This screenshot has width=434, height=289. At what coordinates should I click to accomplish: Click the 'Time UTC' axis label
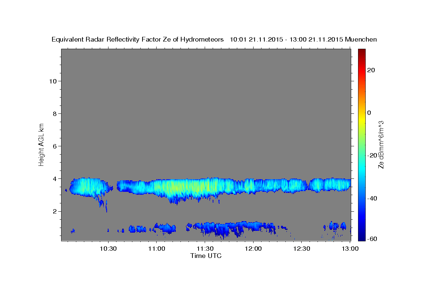click(206, 256)
